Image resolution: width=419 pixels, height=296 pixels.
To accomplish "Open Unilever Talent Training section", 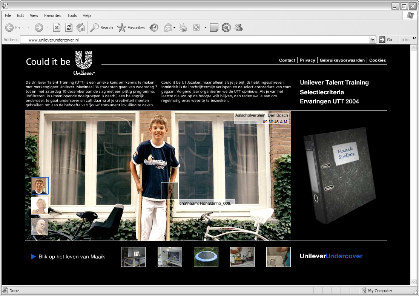I will 334,83.
